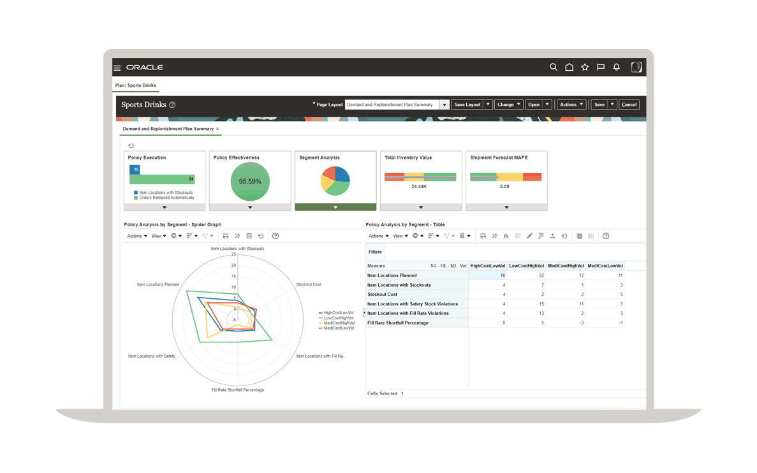Viewport: 757px width, 473px height.
Task: Click the watchlist flag icon
Action: [x=600, y=67]
